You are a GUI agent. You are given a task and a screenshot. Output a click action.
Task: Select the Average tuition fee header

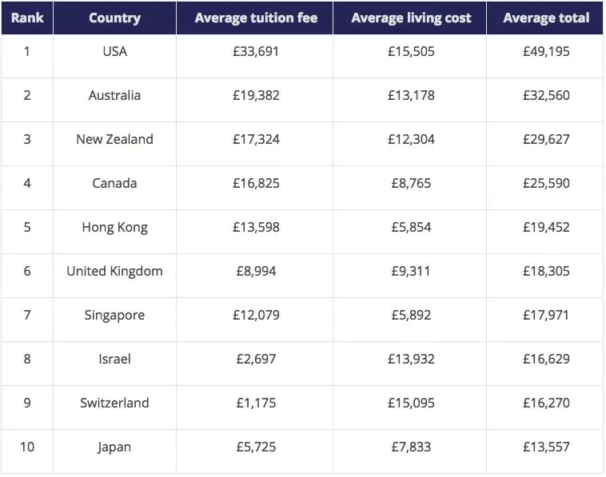(256, 18)
